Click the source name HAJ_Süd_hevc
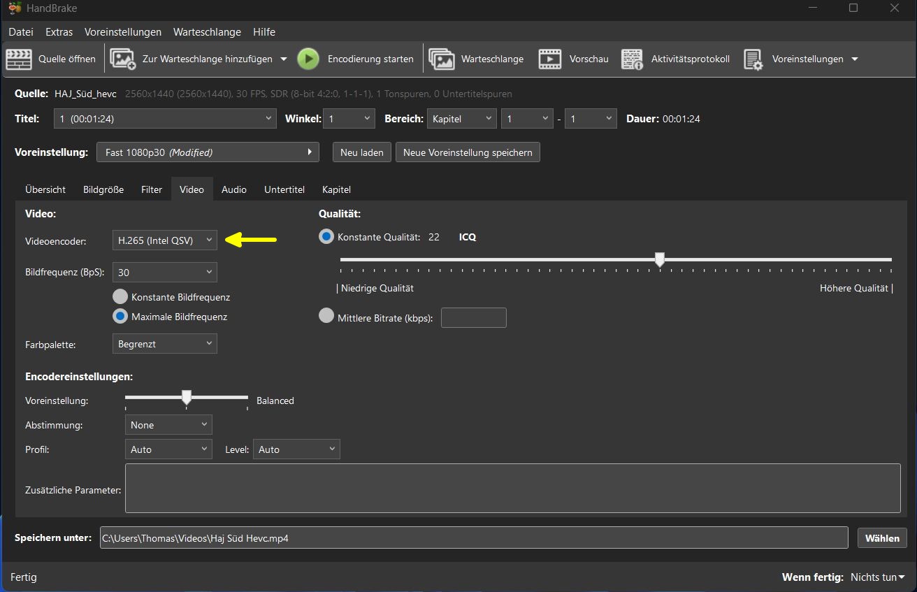Viewport: 917px width, 592px height. [x=85, y=94]
